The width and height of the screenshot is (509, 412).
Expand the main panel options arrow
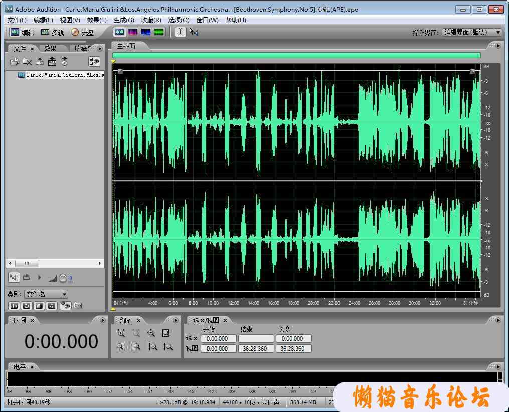tap(498, 46)
